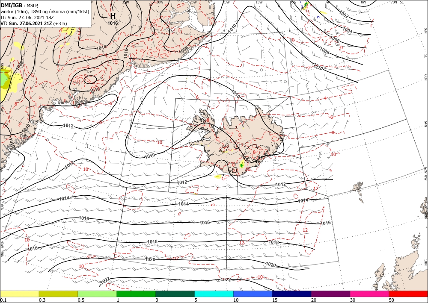
Task: Click the 'VT: Sun. 27.06.2021 21Z' valid time line
Action: coord(33,24)
